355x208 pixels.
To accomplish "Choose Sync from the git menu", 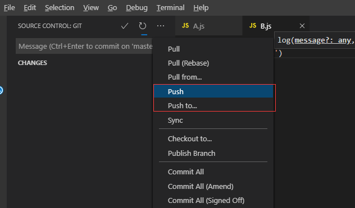I will 213,121.
